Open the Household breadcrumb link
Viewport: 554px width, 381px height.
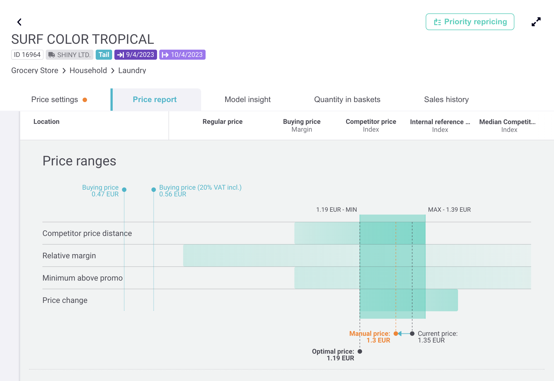pos(88,71)
